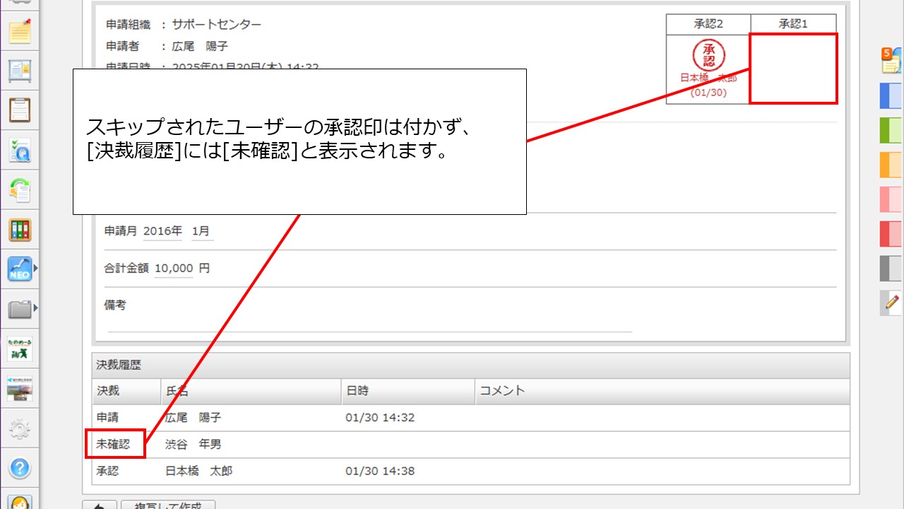Open the gray gear settings icon

20,428
